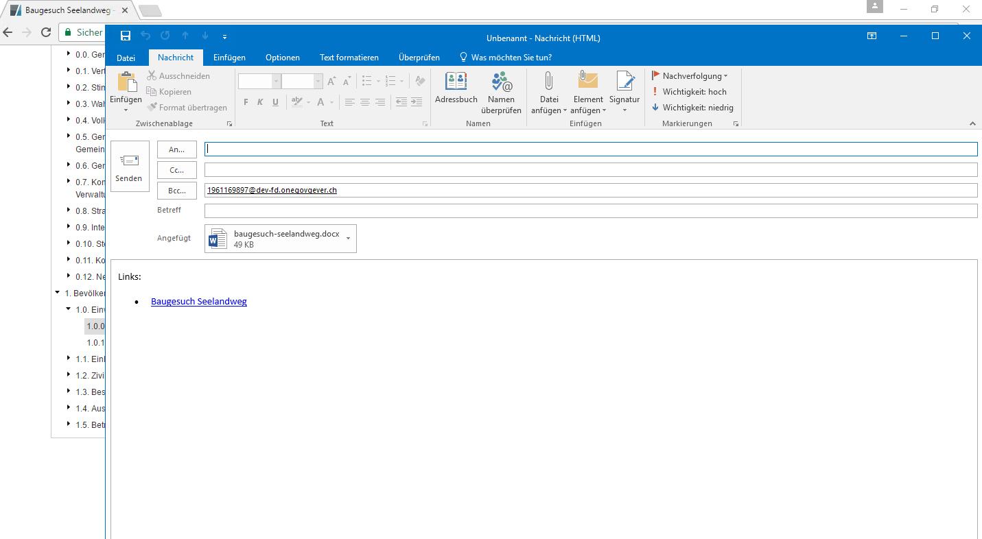Toggle bulleted list icon
982x539 pixels.
point(367,82)
